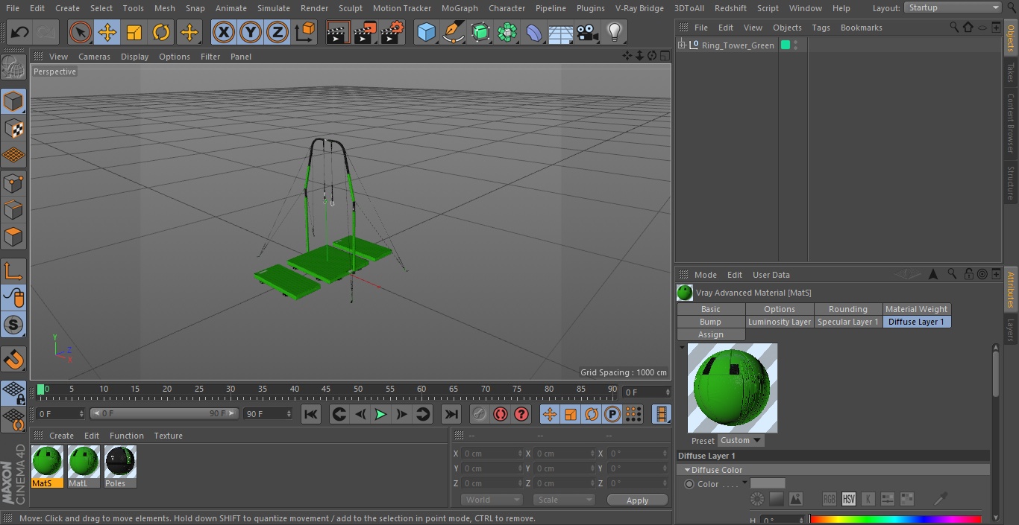
Task: Activate the Move tool in top toolbar
Action: pos(107,33)
